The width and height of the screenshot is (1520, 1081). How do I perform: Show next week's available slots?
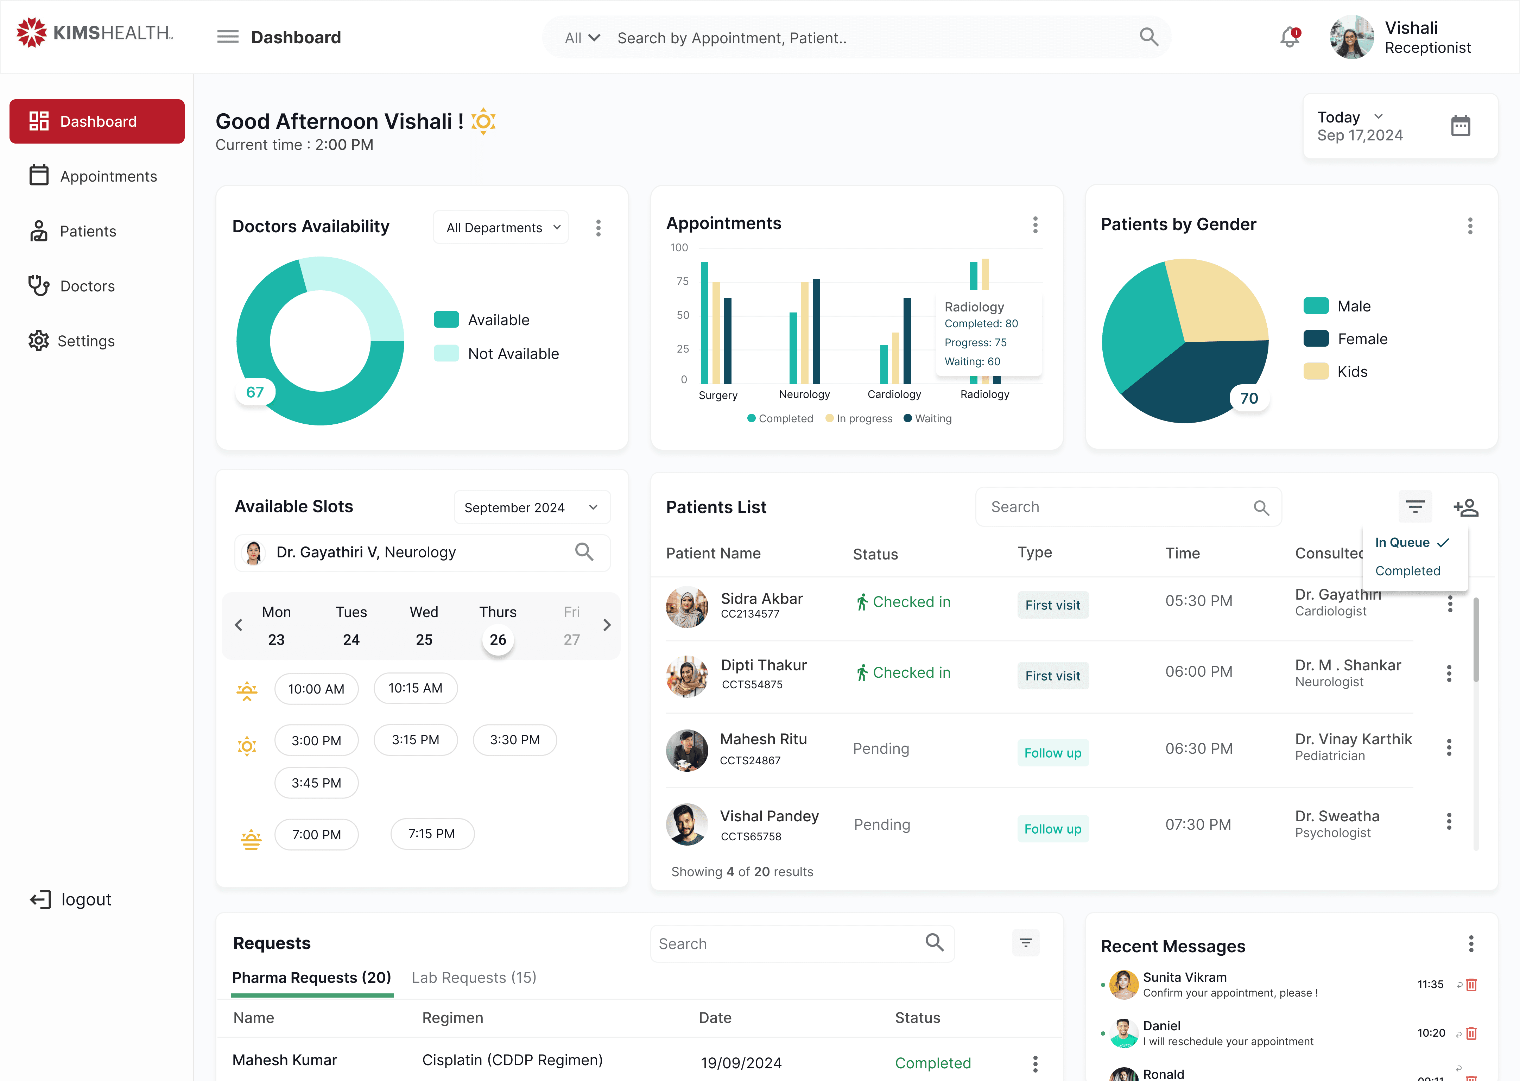tap(606, 625)
